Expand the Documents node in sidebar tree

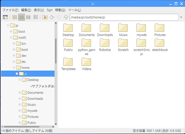point(20,93)
